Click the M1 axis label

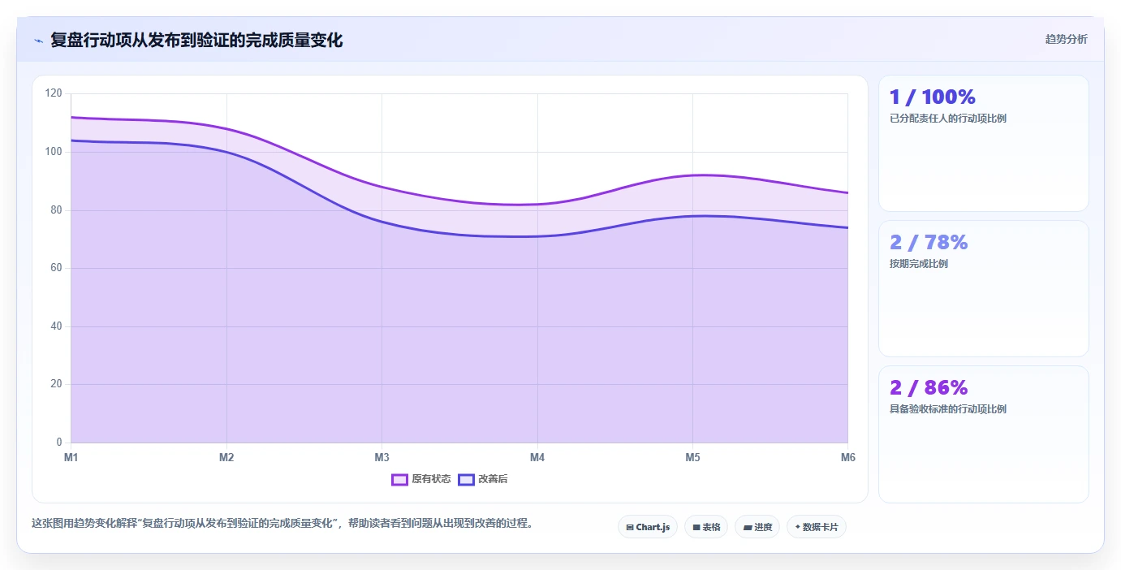[71, 458]
